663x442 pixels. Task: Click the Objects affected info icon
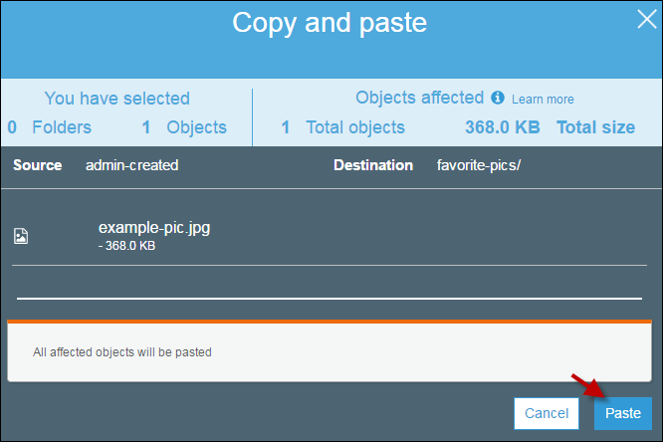coord(498,98)
